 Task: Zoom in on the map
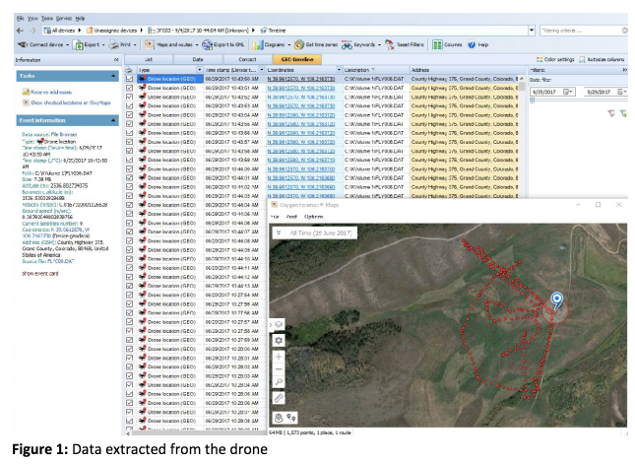tap(279, 357)
